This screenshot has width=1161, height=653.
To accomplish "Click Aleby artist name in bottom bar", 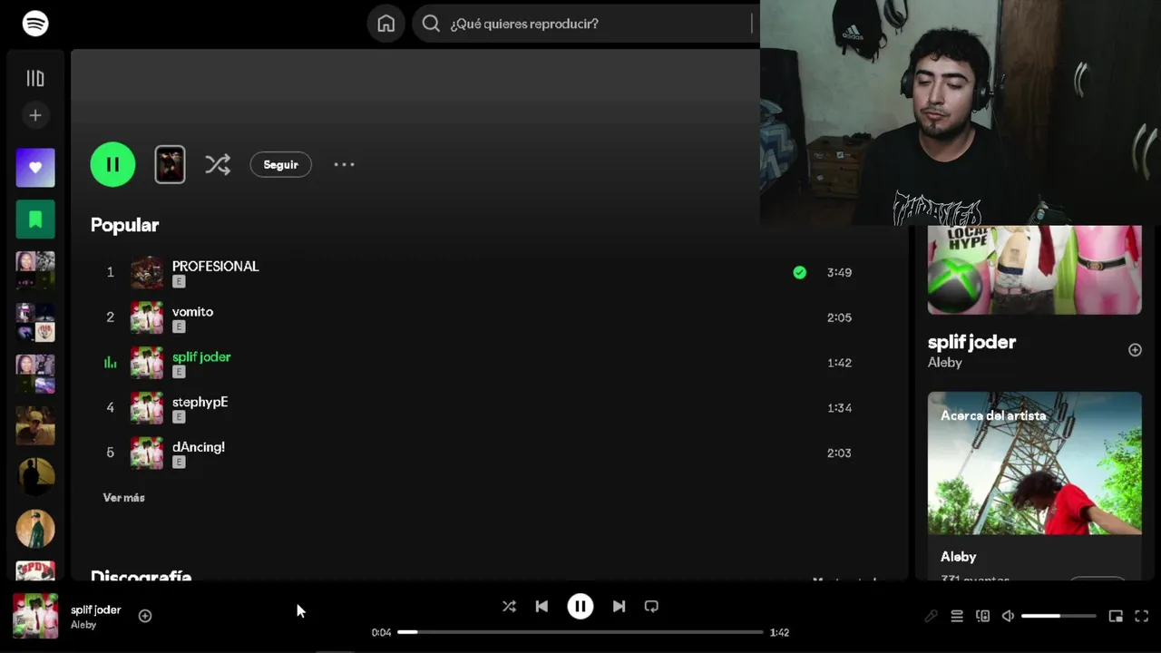I will pyautogui.click(x=83, y=625).
